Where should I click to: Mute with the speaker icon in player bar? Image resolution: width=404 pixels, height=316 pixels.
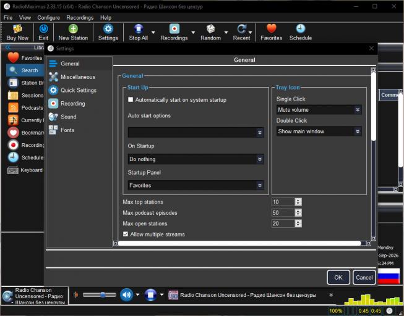click(x=126, y=295)
